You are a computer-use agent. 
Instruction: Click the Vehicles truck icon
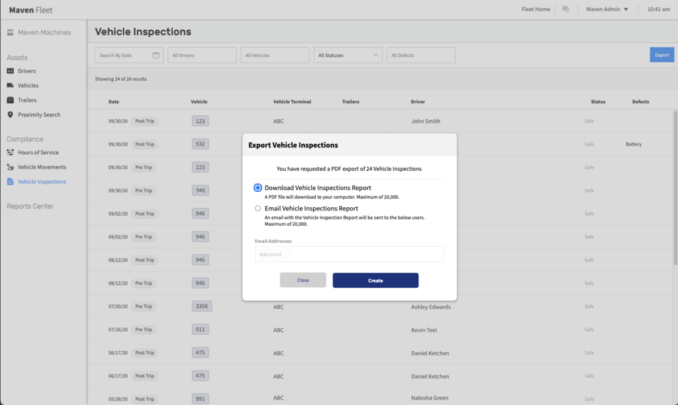pos(11,85)
